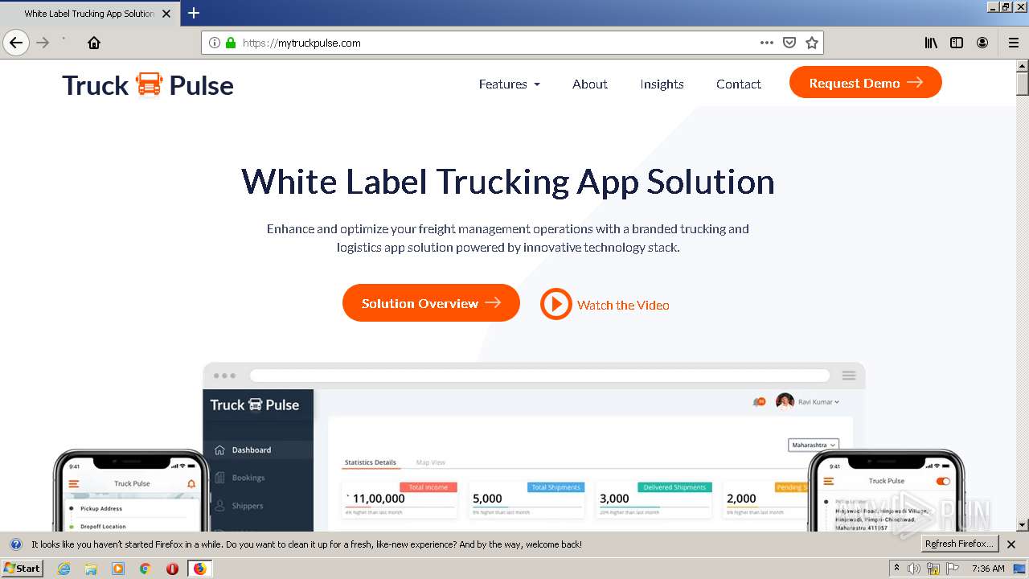Toggle orange switch on right phone mockup
The width and height of the screenshot is (1029, 579).
click(x=943, y=481)
